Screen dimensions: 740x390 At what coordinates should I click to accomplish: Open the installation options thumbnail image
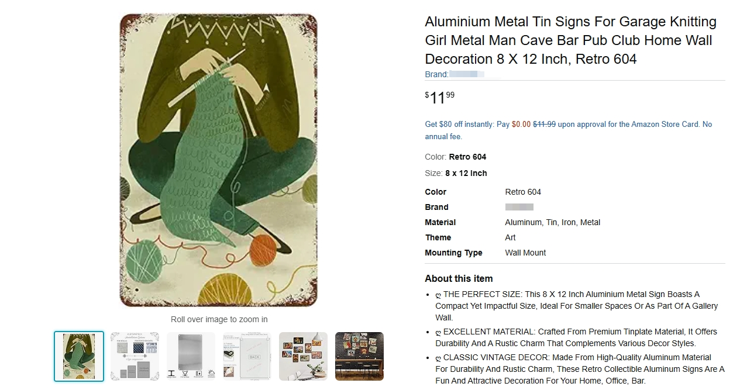135,357
